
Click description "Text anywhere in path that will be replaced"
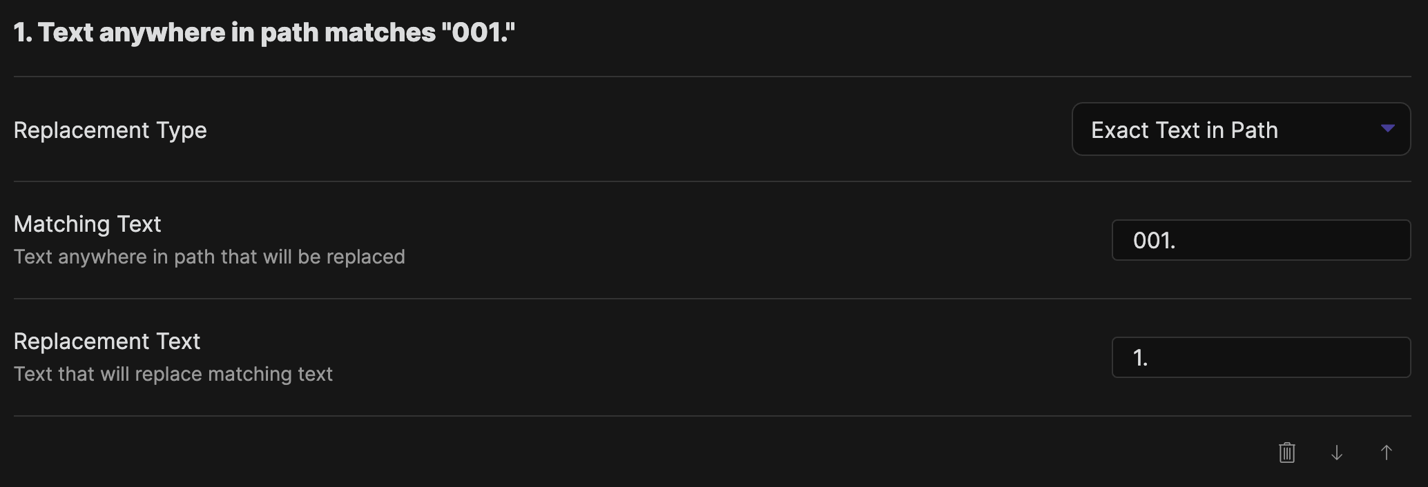click(209, 257)
